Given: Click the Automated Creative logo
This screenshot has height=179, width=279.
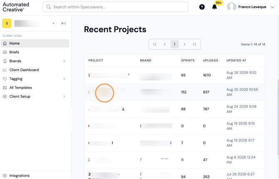Looking at the screenshot, I should (x=16, y=7).
